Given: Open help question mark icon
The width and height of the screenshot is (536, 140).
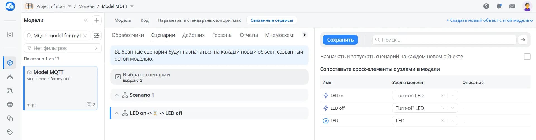Looking at the screenshot, I should [x=486, y=6].
